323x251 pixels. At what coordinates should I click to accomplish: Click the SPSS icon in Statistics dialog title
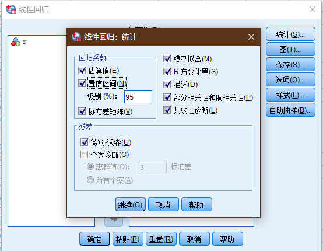tap(76, 37)
